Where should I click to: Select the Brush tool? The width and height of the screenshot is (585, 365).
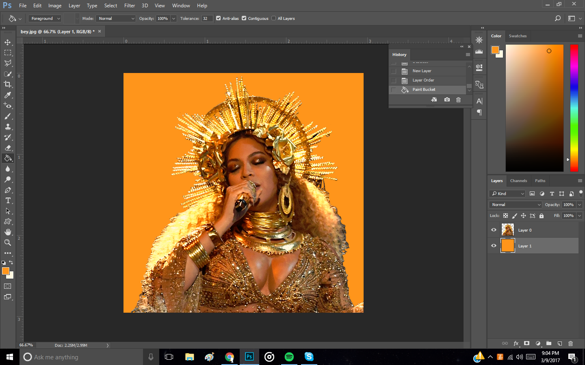point(8,116)
